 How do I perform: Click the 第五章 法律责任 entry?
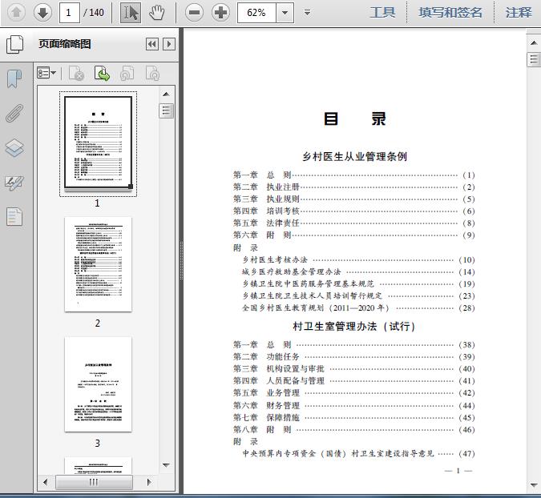click(x=354, y=223)
